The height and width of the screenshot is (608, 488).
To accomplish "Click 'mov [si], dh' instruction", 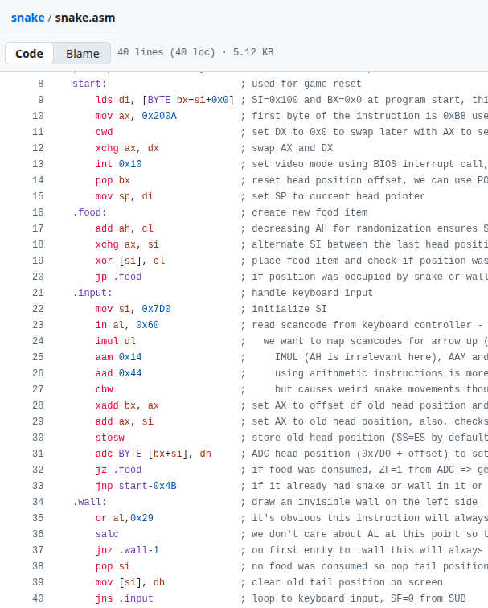I will pos(130,582).
